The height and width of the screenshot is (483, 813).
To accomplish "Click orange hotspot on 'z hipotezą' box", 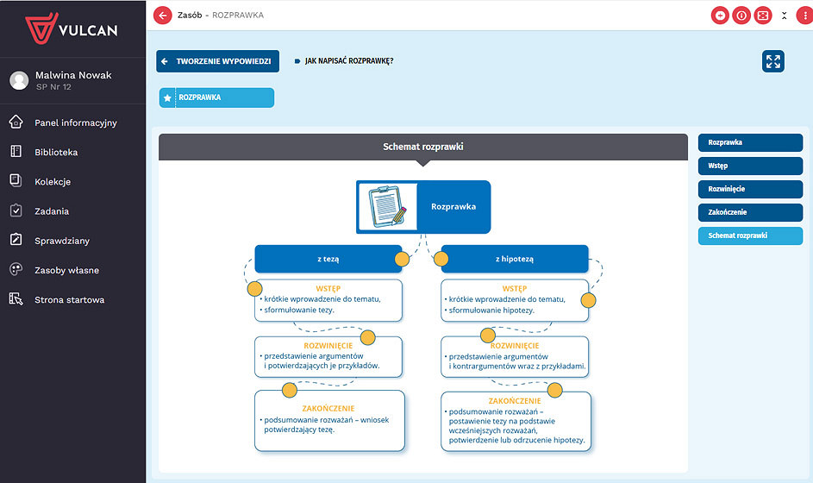I will pos(441,259).
